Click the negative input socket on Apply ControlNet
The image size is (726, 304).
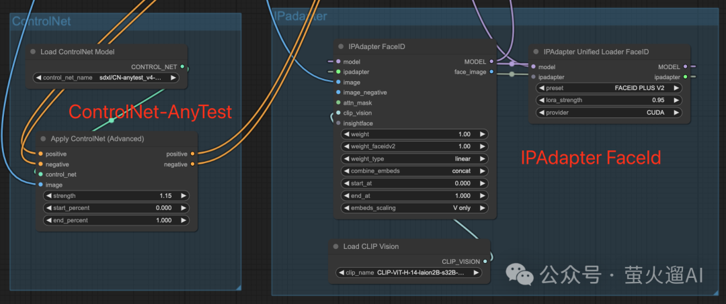pos(41,164)
